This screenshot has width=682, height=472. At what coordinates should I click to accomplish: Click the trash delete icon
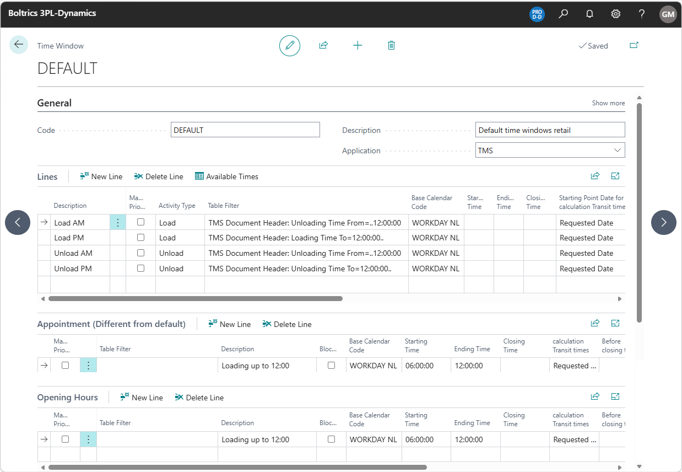[391, 46]
